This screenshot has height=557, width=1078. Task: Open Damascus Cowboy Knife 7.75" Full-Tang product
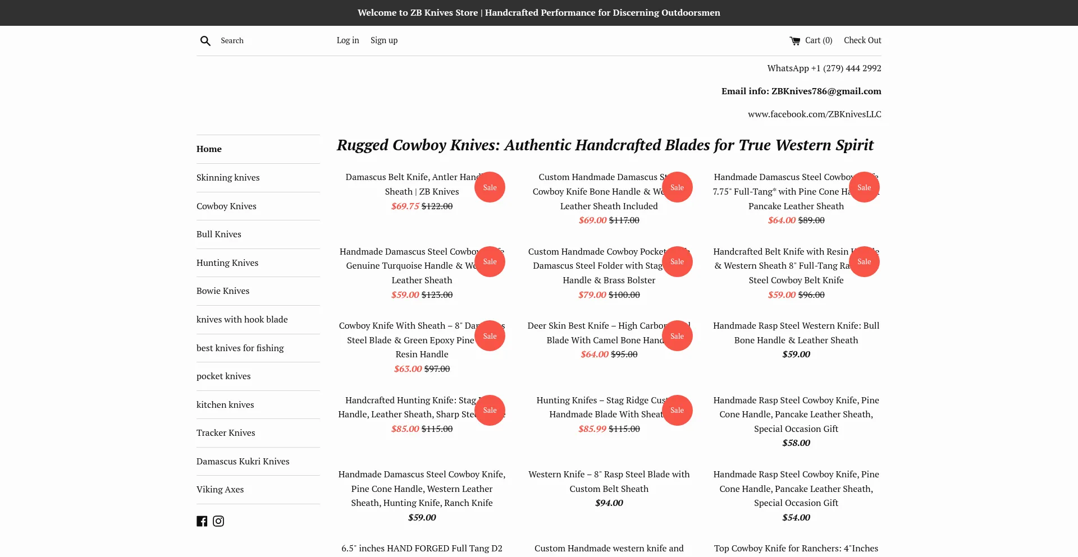pyautogui.click(x=796, y=192)
